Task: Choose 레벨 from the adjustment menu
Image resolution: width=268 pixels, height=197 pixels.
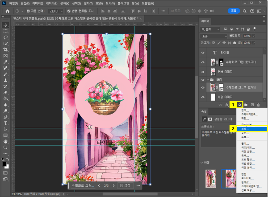Action: (246, 128)
